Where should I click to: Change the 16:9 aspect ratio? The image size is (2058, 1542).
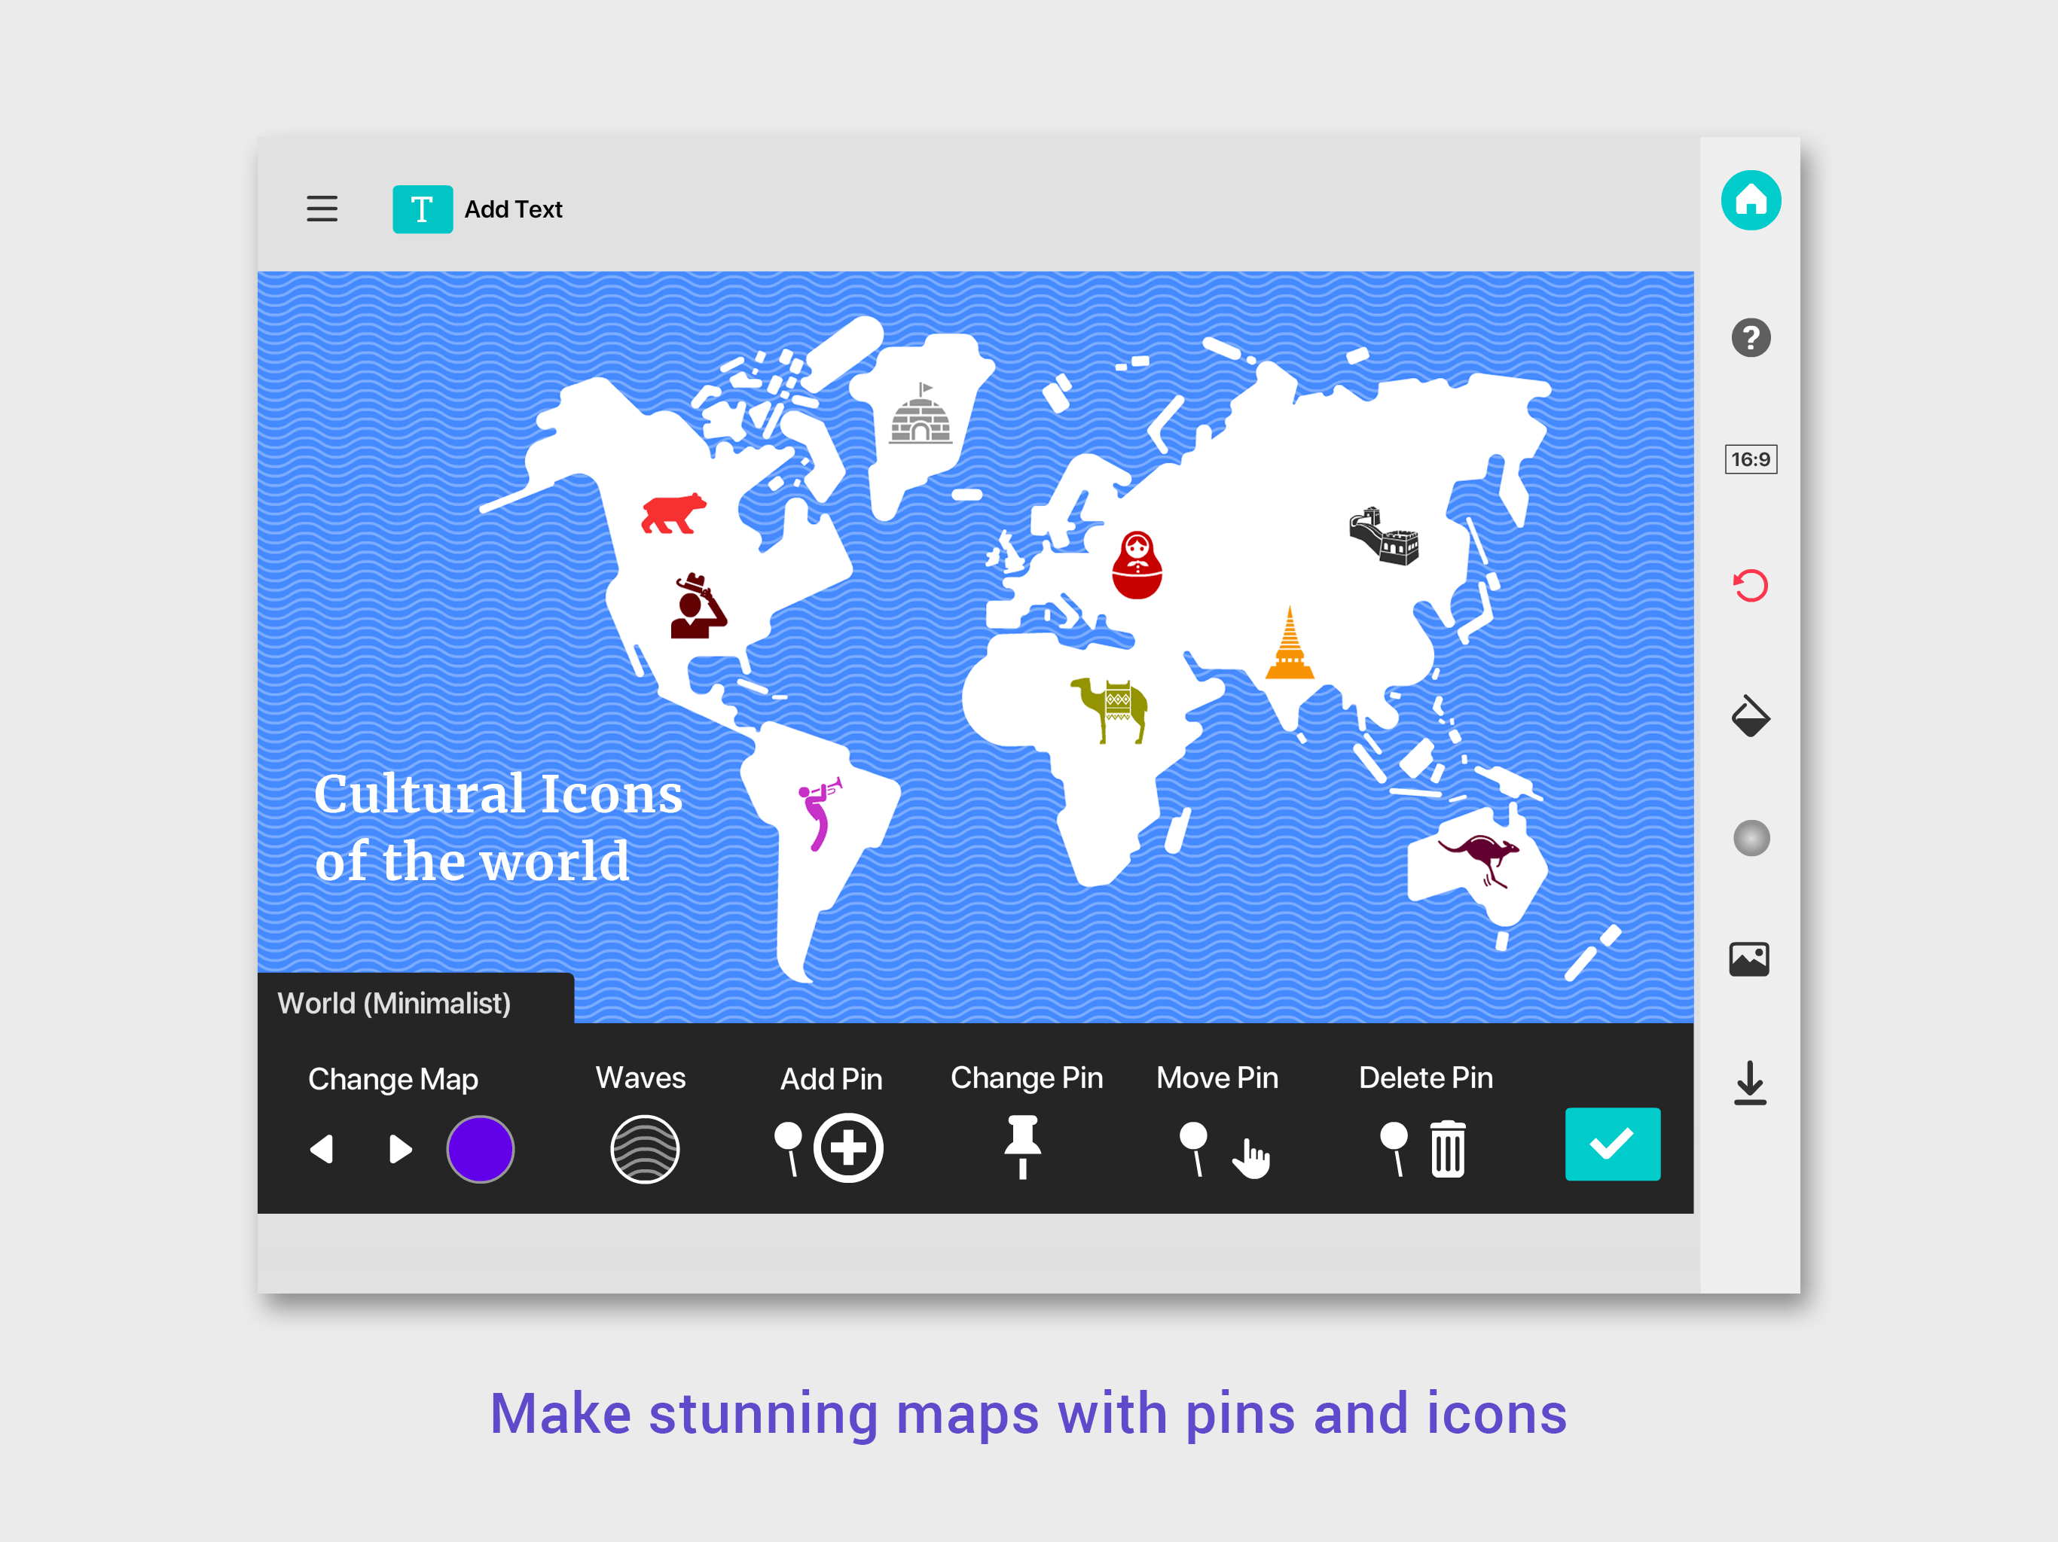[x=1750, y=459]
